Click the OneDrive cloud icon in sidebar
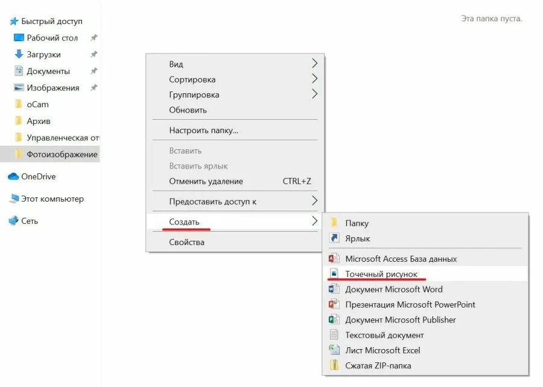Screen dimensions: 543x387 tap(13, 176)
